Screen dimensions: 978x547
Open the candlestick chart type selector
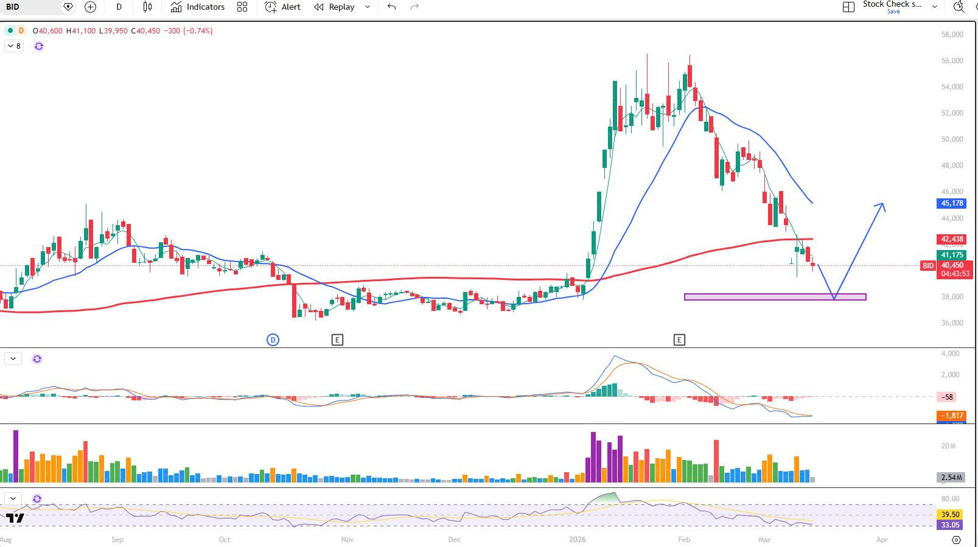pyautogui.click(x=147, y=7)
